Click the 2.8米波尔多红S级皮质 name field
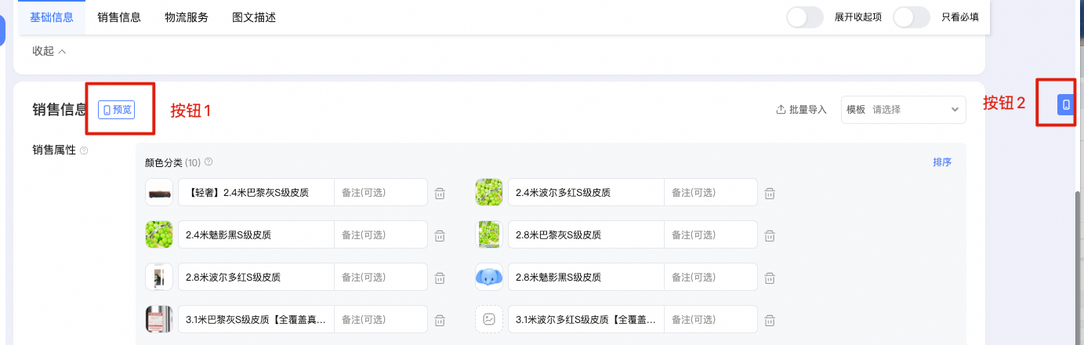The image size is (1084, 345). [256, 277]
